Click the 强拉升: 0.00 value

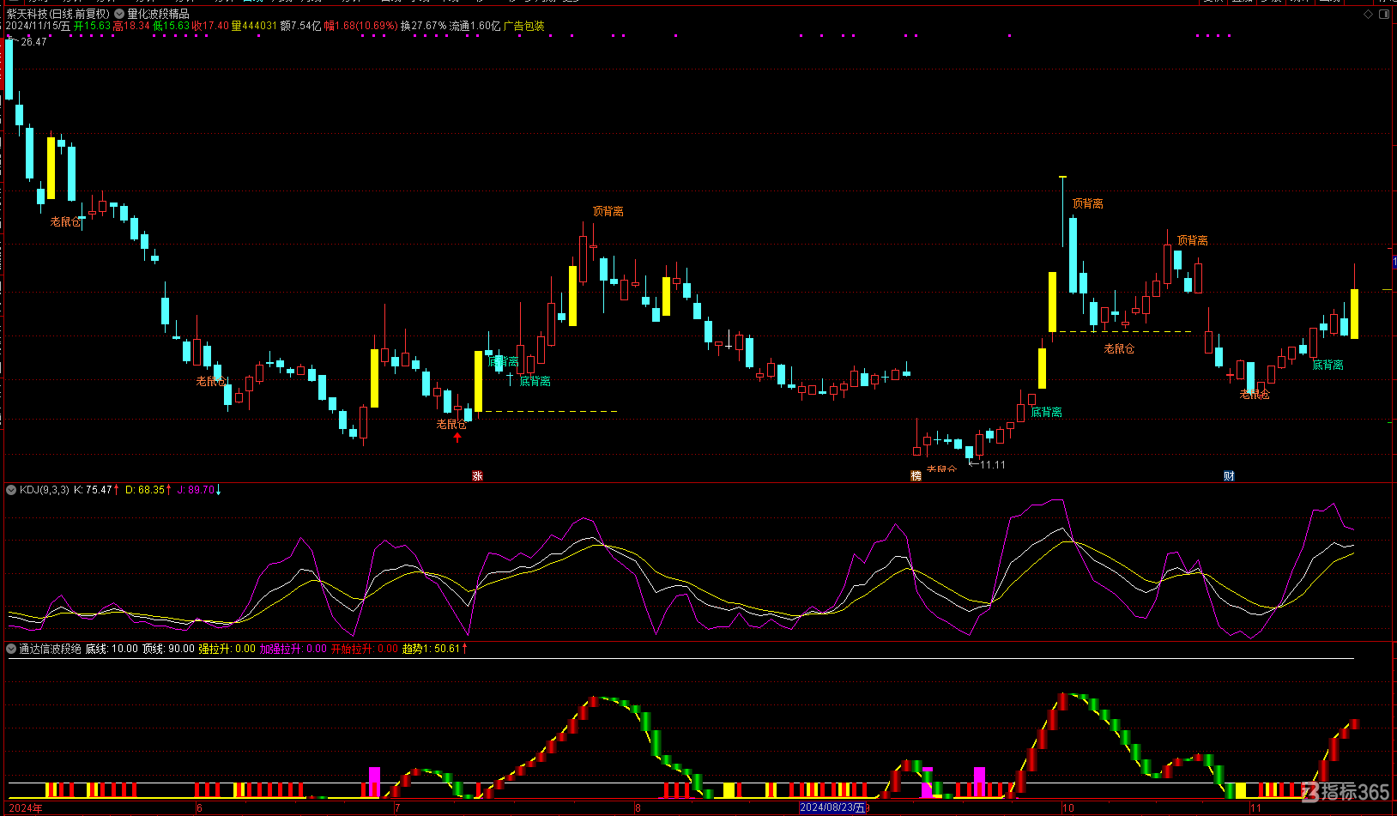[227, 649]
